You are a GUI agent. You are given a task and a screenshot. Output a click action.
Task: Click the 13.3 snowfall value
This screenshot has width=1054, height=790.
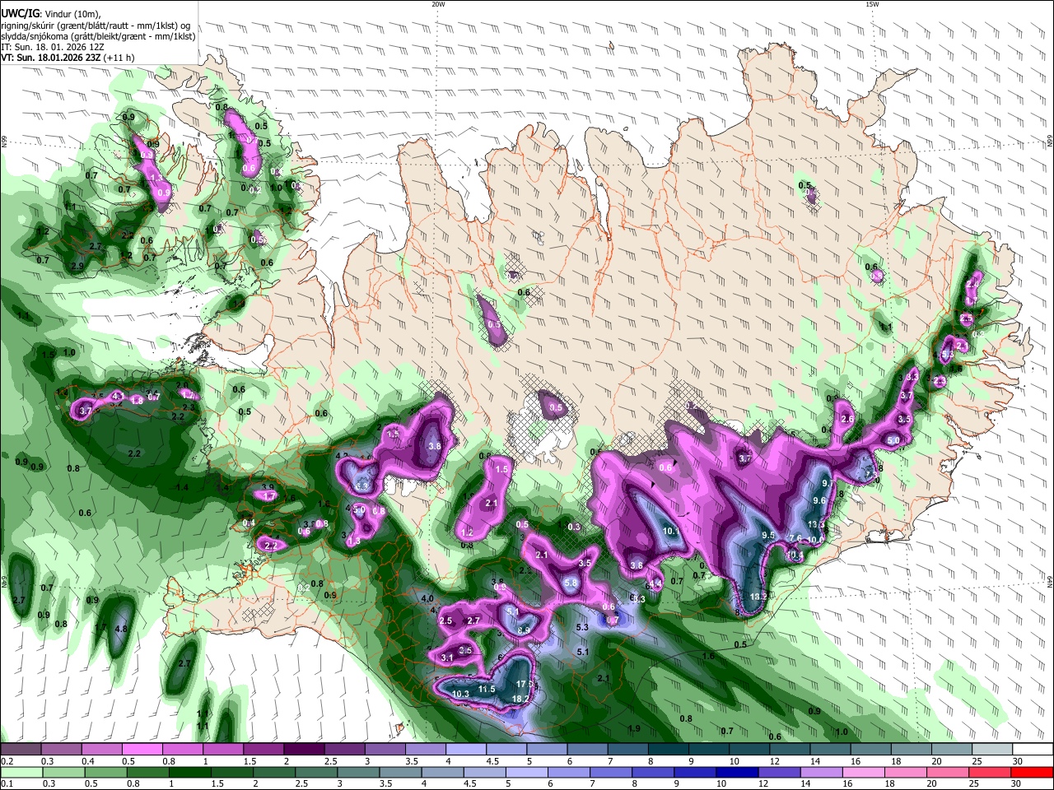pyautogui.click(x=816, y=524)
